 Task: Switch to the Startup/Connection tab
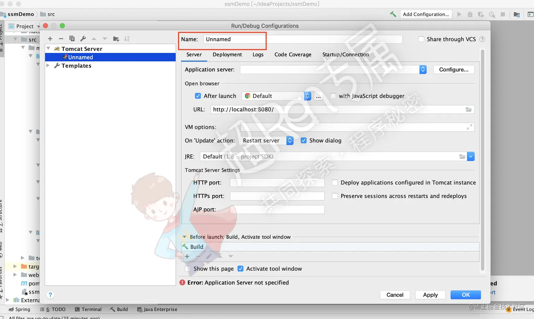click(x=345, y=55)
